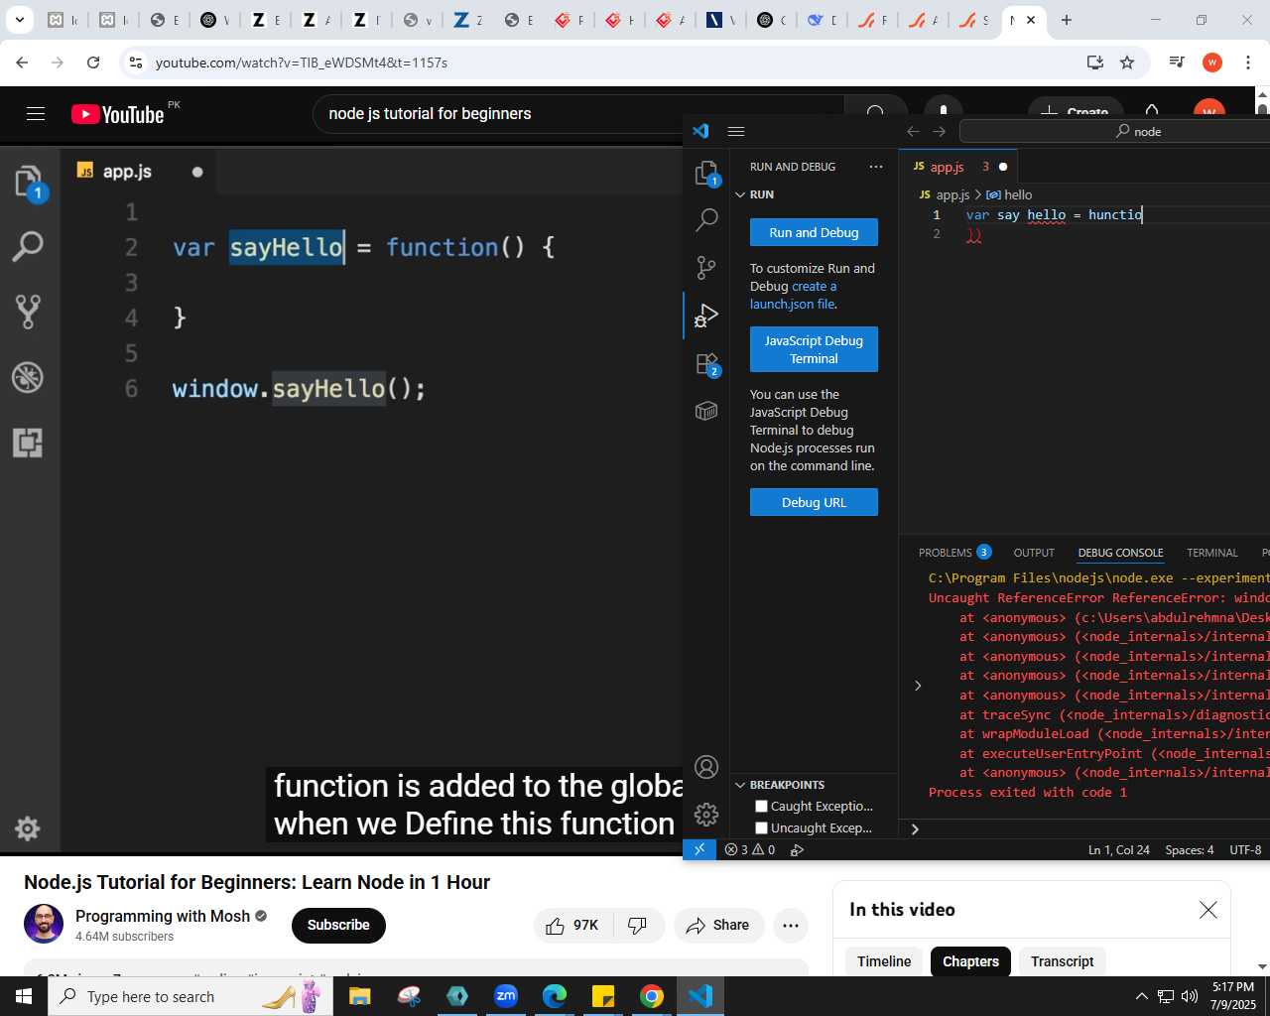Open VS Code Source Control icon
This screenshot has width=1270, height=1016.
[x=706, y=267]
